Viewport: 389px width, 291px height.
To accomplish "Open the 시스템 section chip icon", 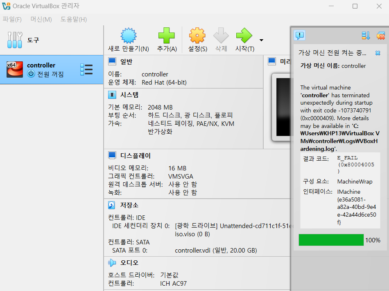I will [x=112, y=94].
